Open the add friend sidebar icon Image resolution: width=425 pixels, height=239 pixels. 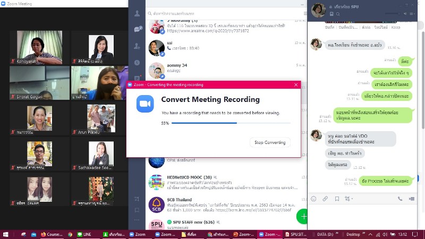138,46
